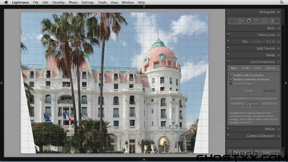
Task: Open the Apple menu
Action: pos(6,2)
